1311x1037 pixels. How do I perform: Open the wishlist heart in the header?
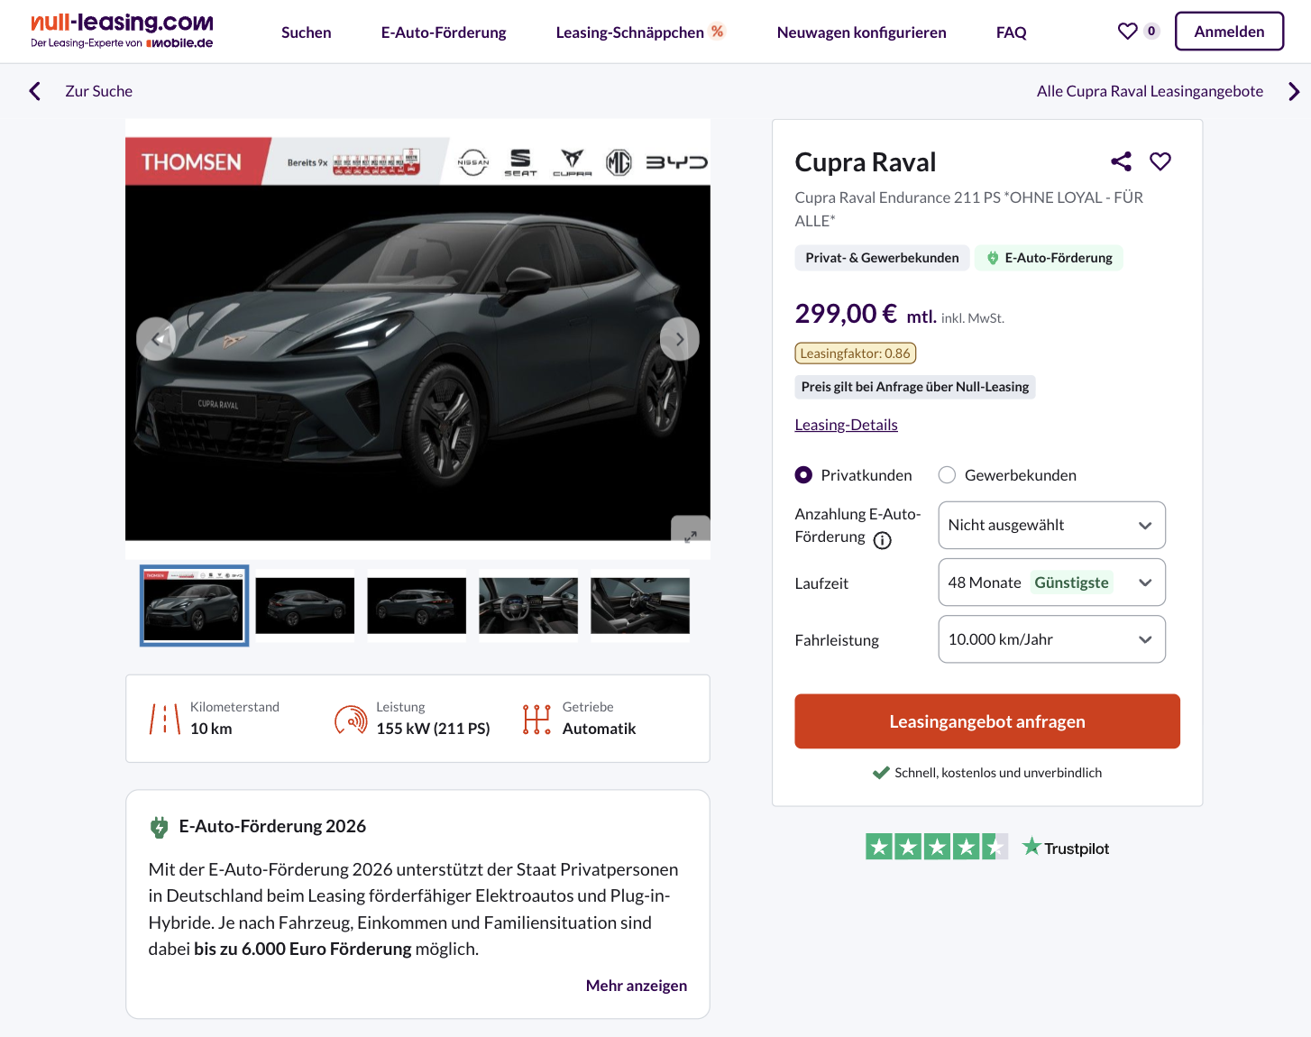pos(1127,32)
